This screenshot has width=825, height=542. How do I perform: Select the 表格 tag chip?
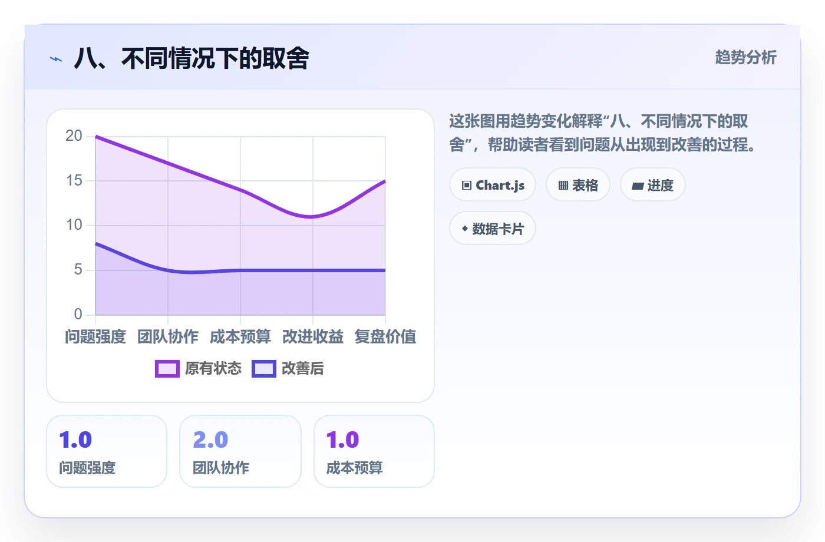click(578, 185)
